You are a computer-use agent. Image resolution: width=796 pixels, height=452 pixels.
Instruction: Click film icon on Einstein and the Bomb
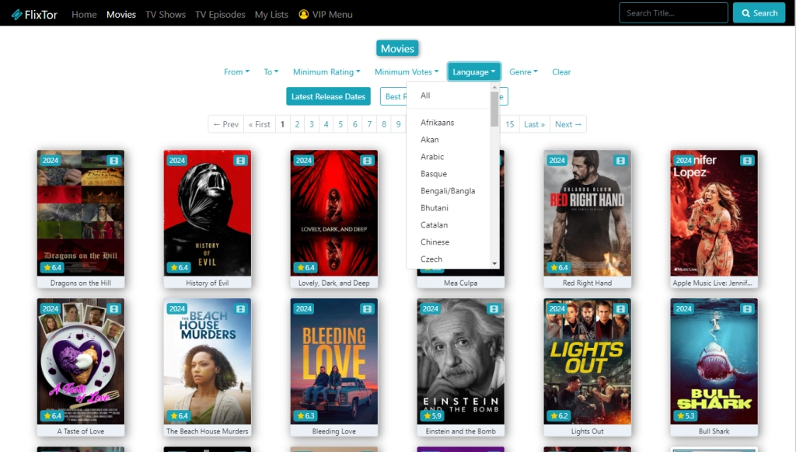click(494, 308)
